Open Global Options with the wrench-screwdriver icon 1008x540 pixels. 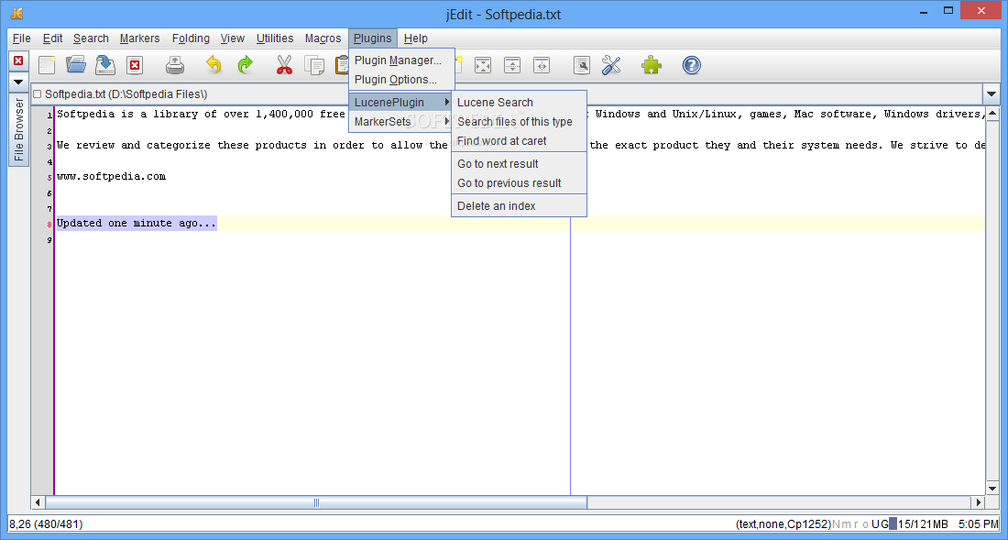click(x=611, y=65)
